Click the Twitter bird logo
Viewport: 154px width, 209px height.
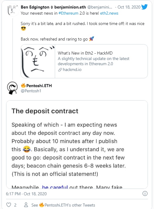click(x=145, y=7)
